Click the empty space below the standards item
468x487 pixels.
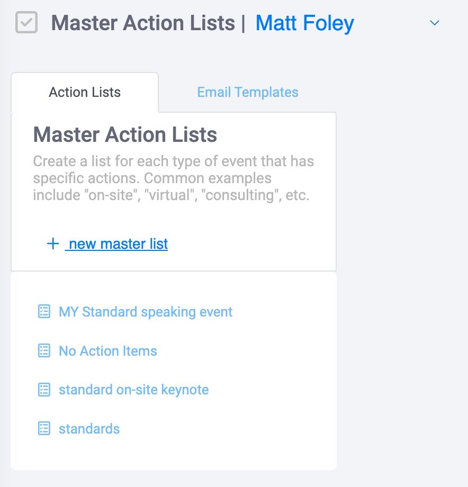coord(174,453)
